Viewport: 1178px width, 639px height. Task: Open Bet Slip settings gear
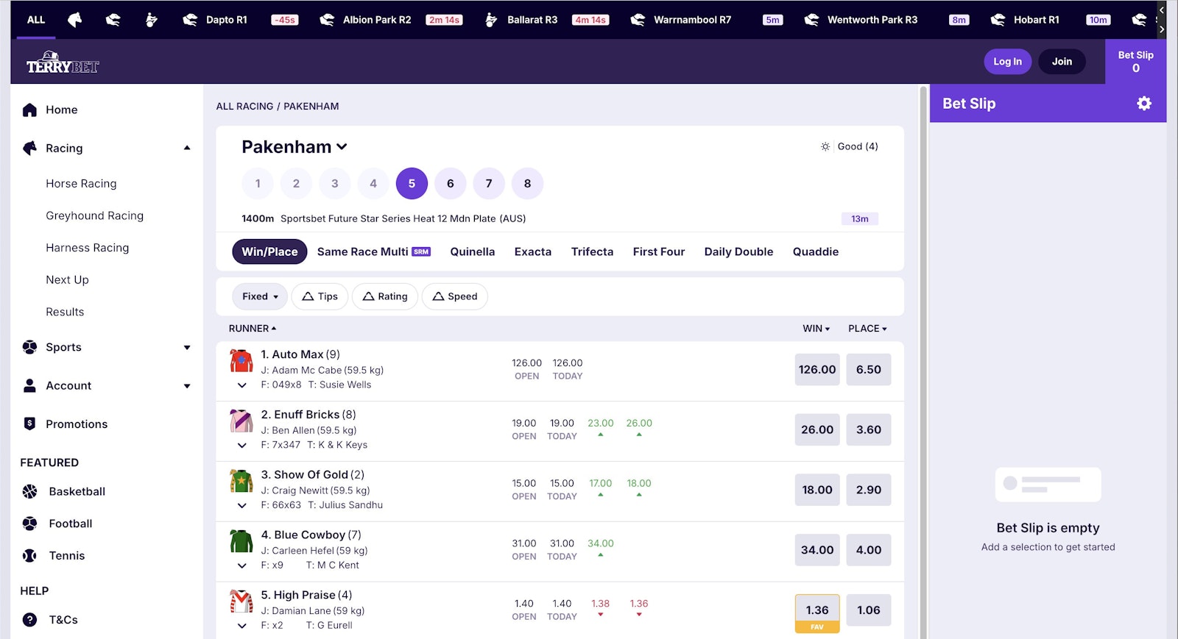point(1143,104)
